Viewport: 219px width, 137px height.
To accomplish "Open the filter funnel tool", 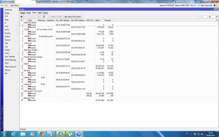I will (x=44, y=17).
